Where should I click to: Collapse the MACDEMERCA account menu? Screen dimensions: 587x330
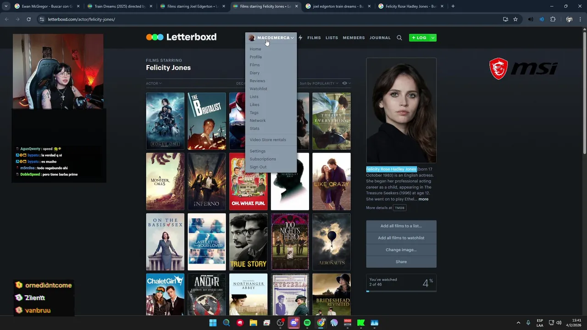tap(271, 38)
